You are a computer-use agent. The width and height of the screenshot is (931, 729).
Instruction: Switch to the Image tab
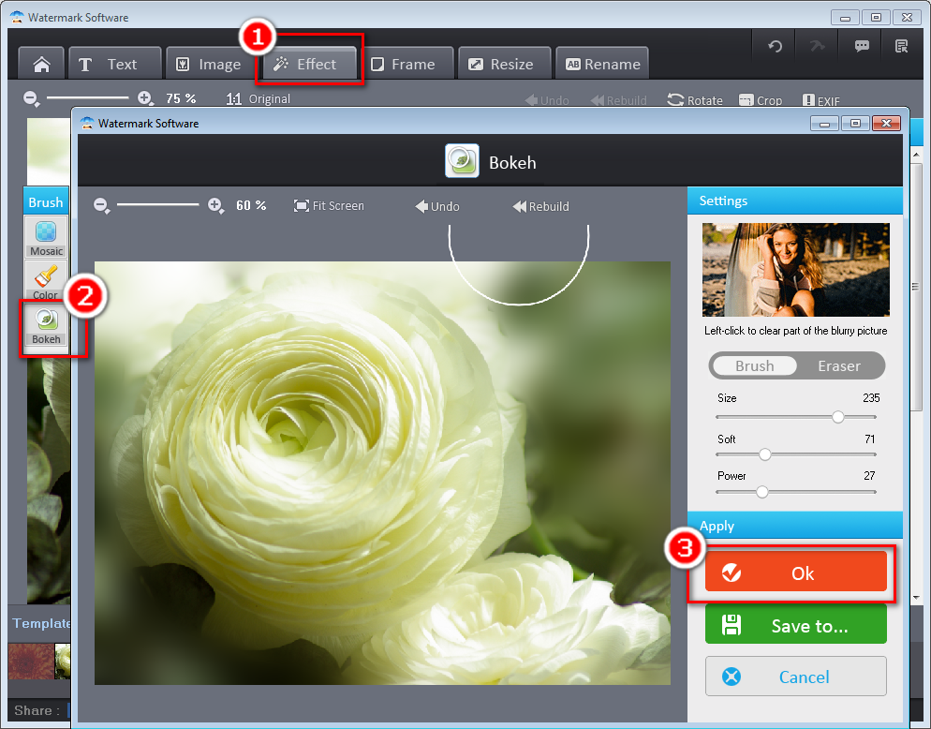212,64
